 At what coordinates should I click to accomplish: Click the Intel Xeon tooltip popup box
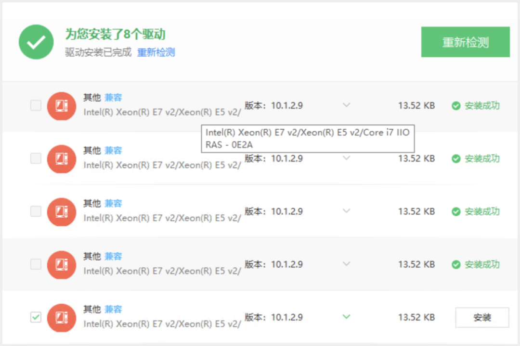[308, 138]
